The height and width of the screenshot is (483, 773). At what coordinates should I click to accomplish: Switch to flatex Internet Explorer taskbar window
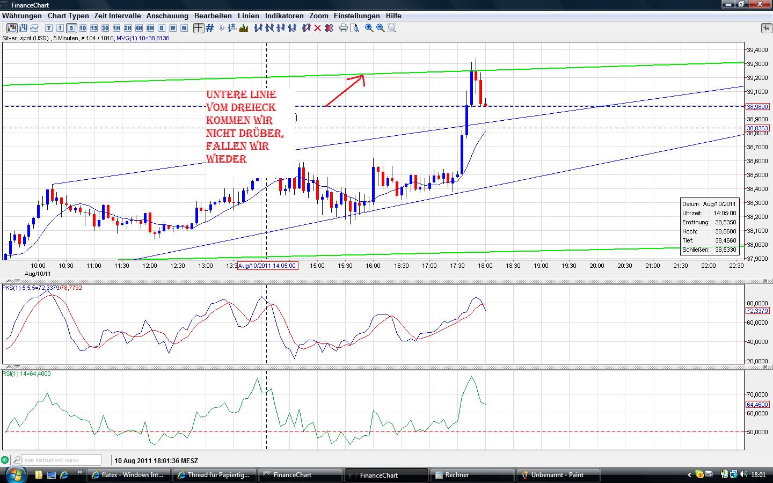129,475
